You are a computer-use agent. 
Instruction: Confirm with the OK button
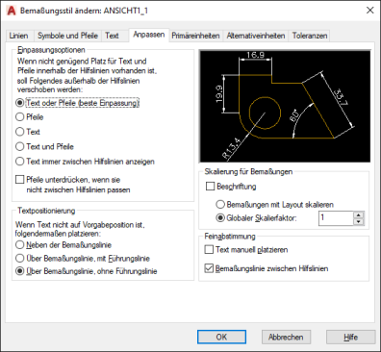221,337
